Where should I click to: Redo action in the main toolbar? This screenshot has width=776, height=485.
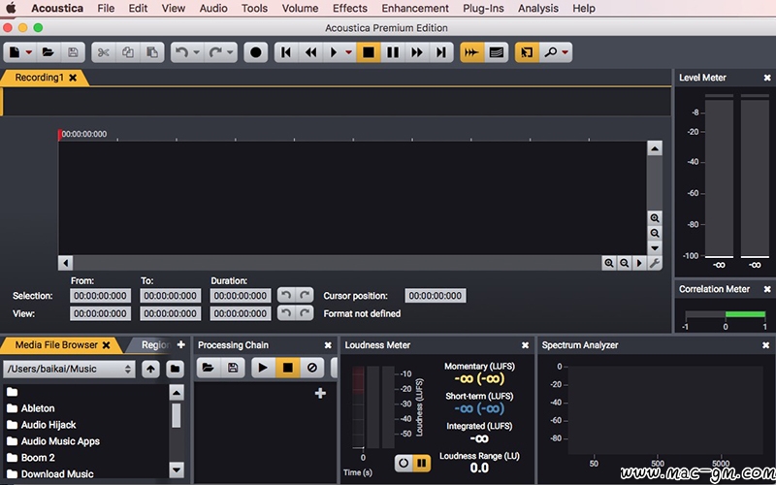(215, 52)
